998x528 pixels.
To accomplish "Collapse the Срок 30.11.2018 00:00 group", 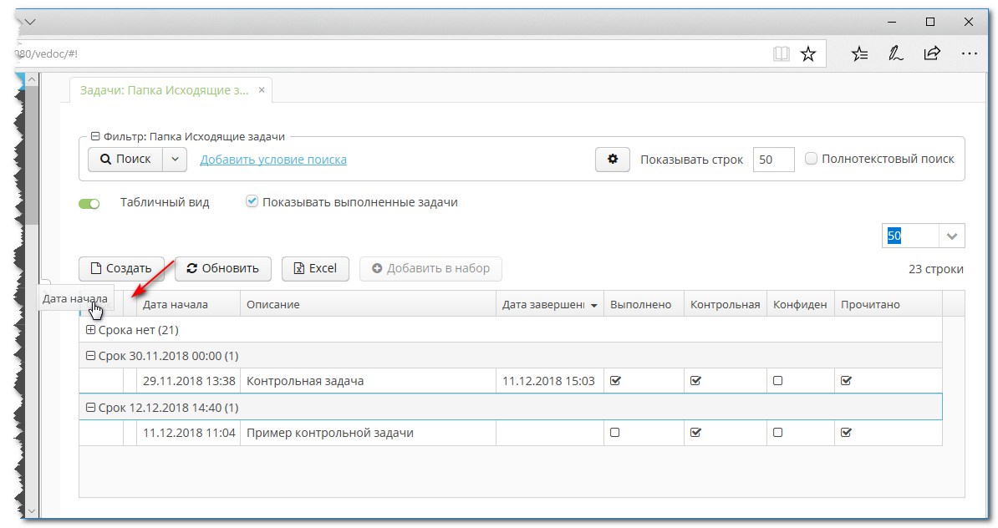I will tap(91, 356).
